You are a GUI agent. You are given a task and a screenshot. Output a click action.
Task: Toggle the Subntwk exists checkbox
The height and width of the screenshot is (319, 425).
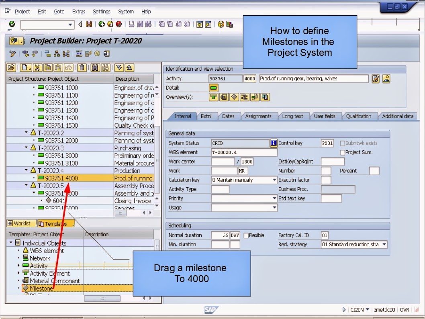(342, 144)
